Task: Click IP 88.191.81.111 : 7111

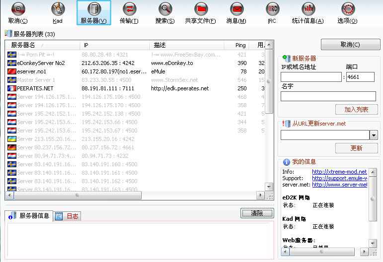Action: (108, 88)
